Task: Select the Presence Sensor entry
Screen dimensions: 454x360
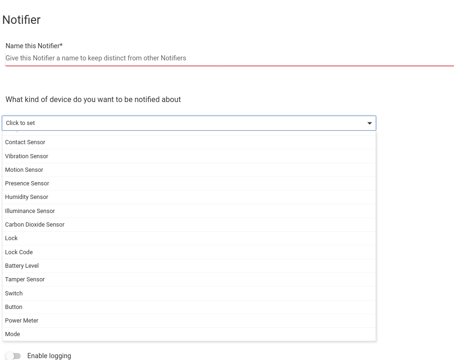Action: [27, 184]
